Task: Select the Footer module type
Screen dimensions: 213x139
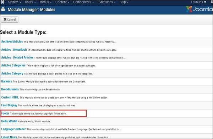Action: [x=5, y=113]
